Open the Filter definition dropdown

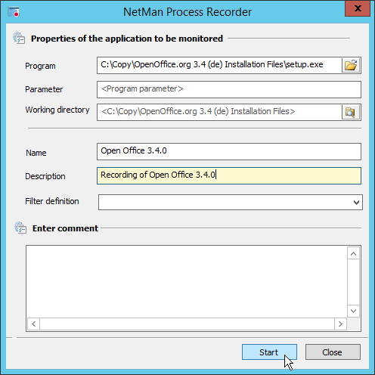tap(356, 202)
